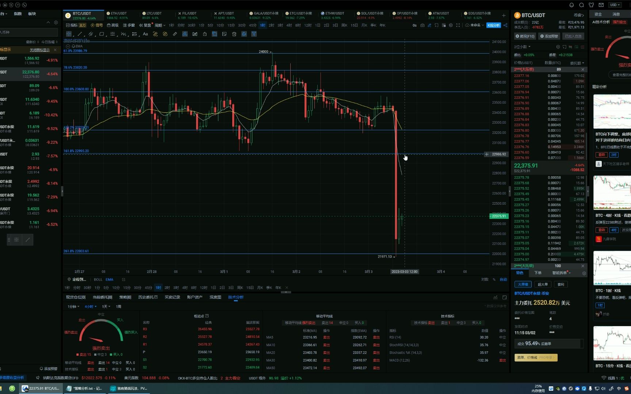Show only buy orders in order book
Viewport: 631px width, 394px height.
[x=577, y=47]
